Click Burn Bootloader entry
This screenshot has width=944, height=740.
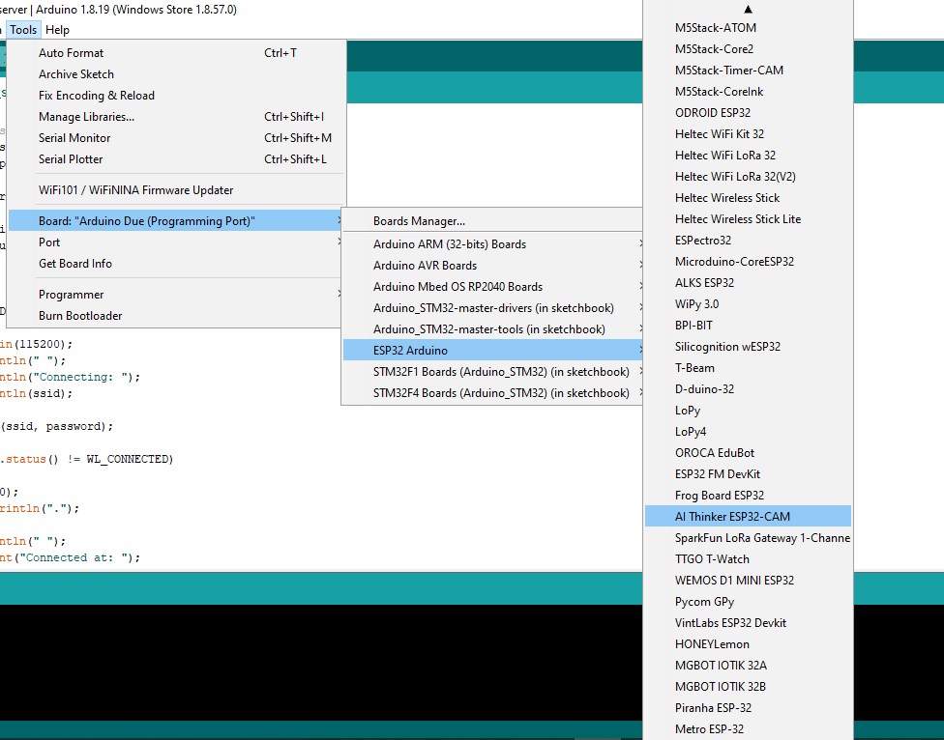[x=176, y=316]
